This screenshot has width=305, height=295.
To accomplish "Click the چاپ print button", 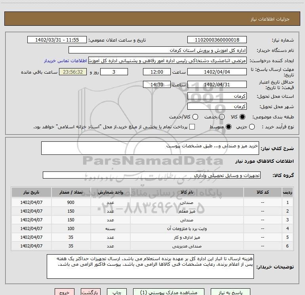I will (x=117, y=292).
